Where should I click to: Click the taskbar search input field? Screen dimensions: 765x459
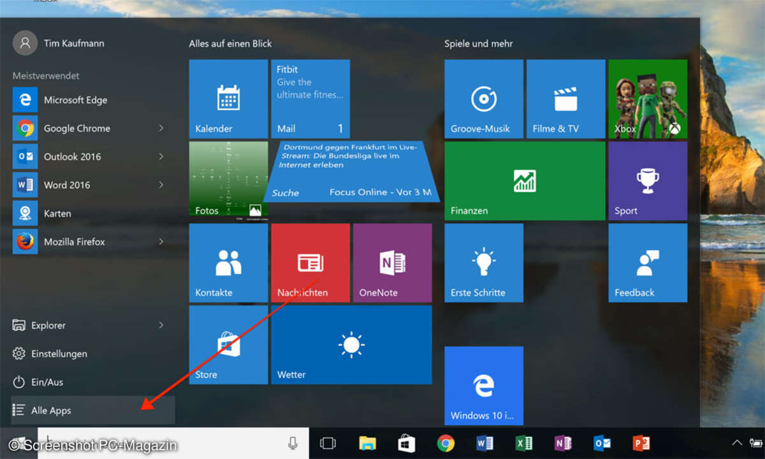pos(173,443)
